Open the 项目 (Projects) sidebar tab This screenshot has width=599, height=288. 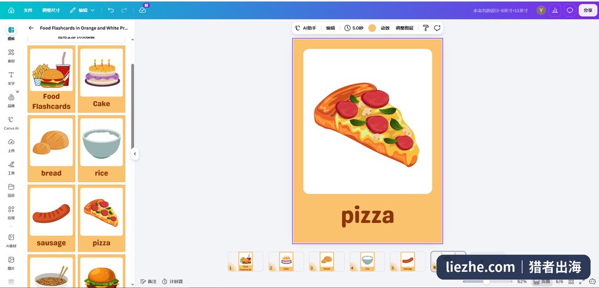coord(11,190)
